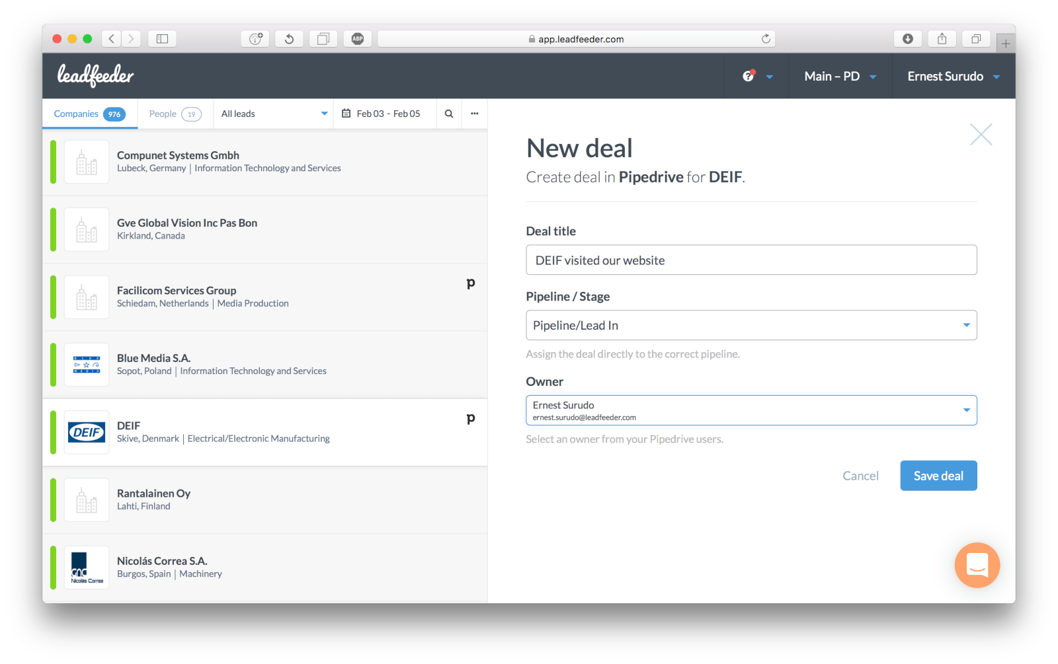Click the AdBlock Plus extension icon
The image size is (1058, 664).
(x=358, y=39)
